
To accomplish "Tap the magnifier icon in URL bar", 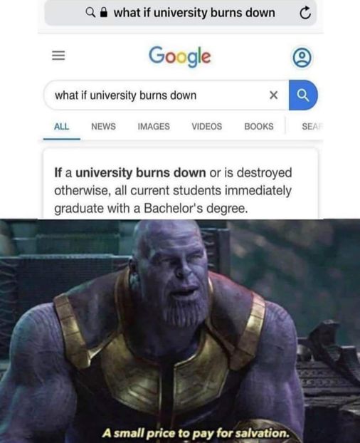I will point(90,12).
